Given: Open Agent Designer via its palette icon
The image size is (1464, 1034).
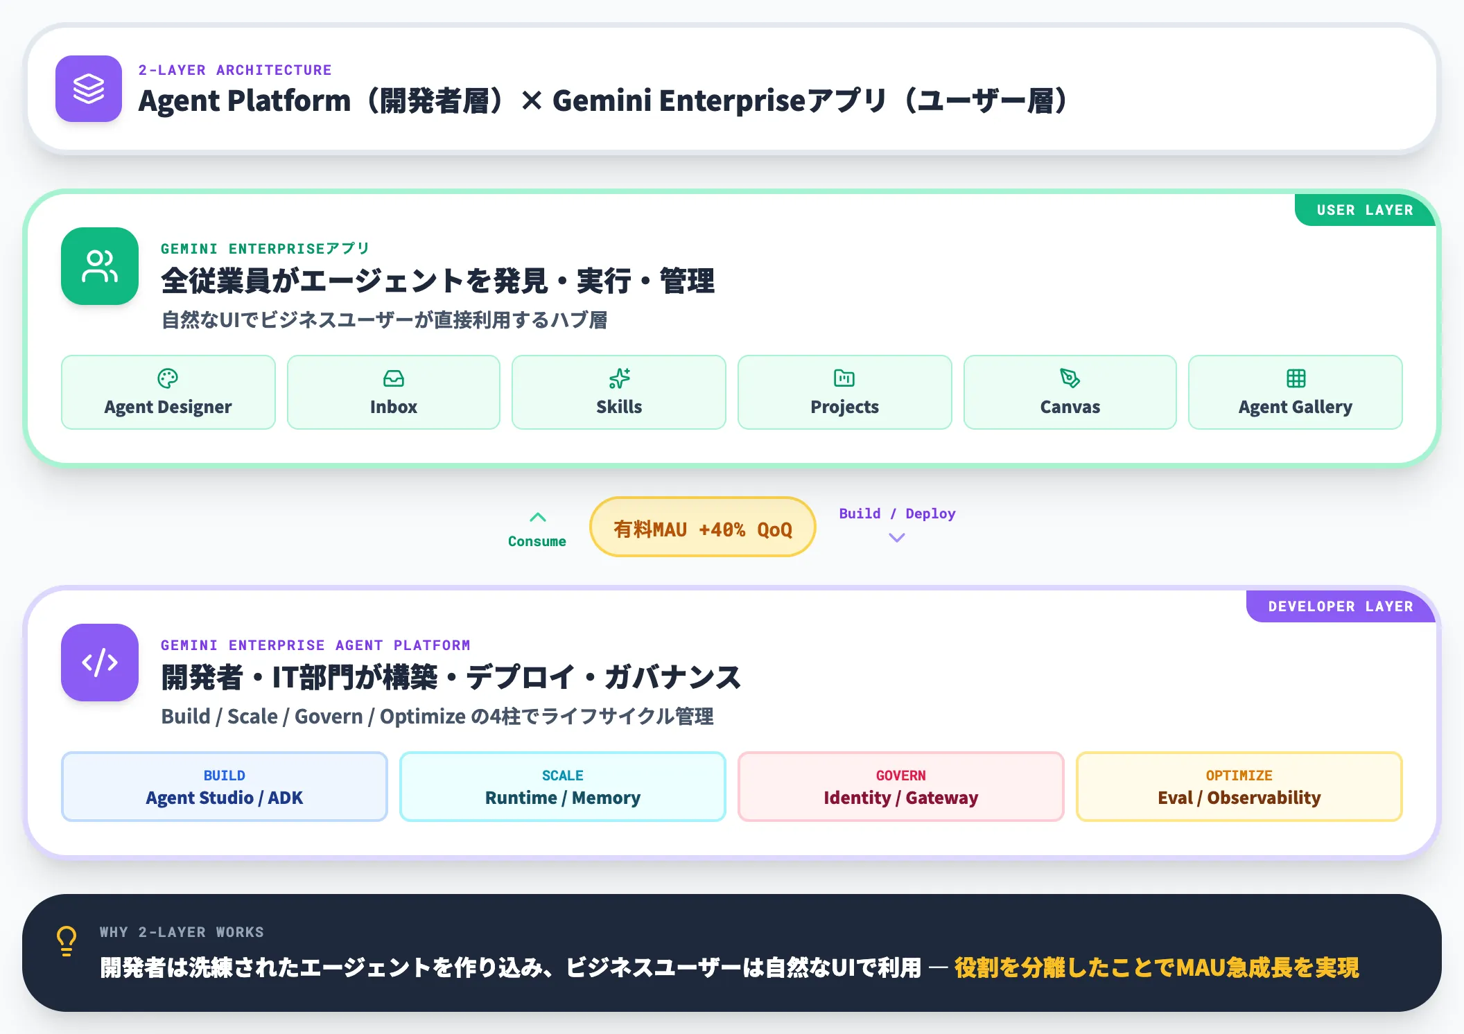Looking at the screenshot, I should point(167,380).
